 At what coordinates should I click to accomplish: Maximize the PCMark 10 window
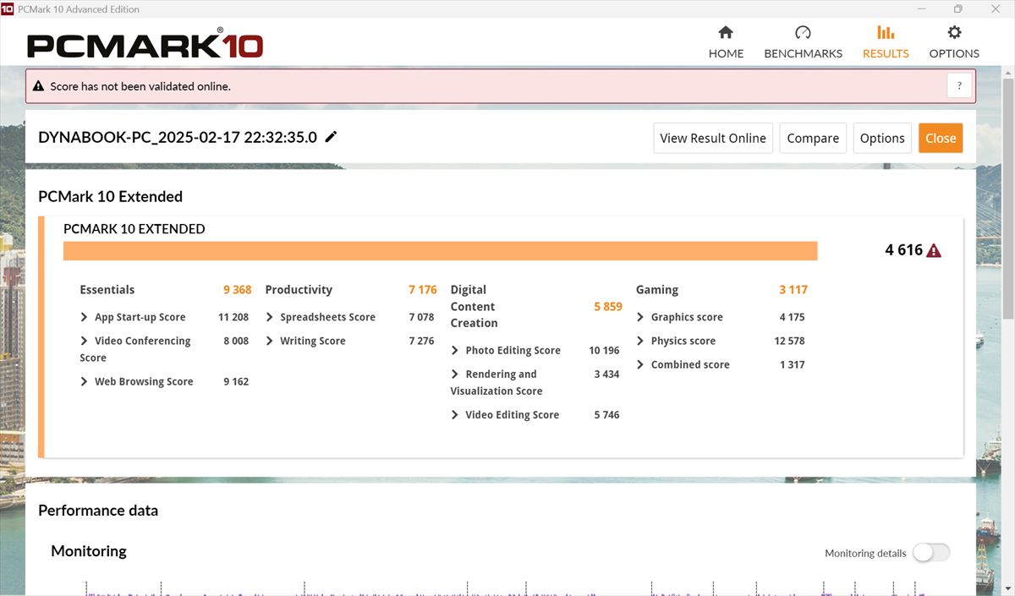click(x=957, y=9)
